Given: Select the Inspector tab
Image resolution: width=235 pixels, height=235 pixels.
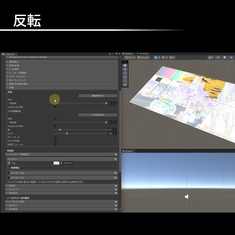Looking at the screenshot, I should pos(9,54).
